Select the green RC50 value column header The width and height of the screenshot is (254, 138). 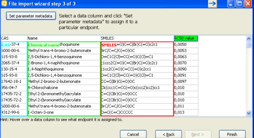click(186, 38)
